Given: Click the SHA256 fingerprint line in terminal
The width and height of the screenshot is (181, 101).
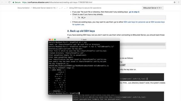Looking at the screenshot, I should click(x=79, y=66).
